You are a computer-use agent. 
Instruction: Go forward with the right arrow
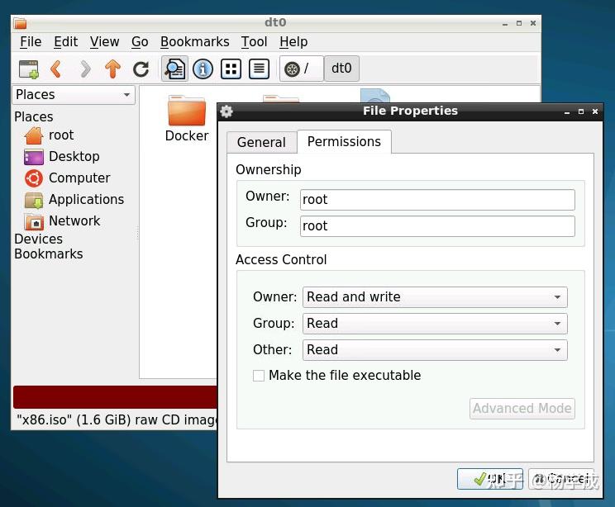(x=84, y=69)
